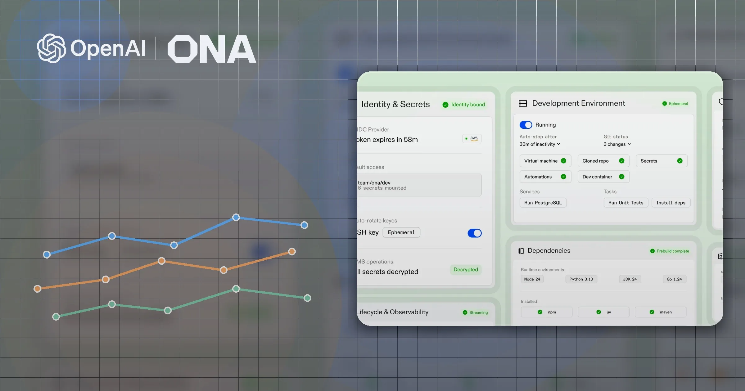
Task: Click the Install deps task button
Action: pyautogui.click(x=671, y=203)
